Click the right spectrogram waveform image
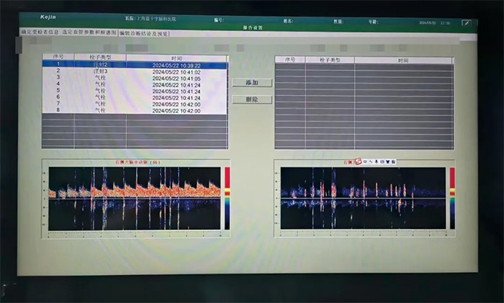This screenshot has width=504, height=303. [362, 199]
